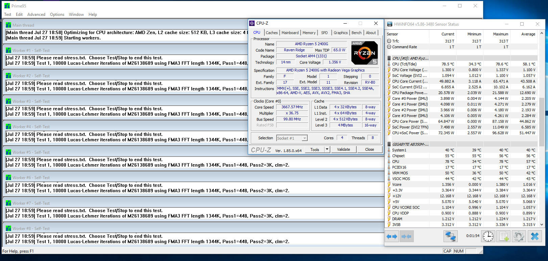Click the AMD Ryzen 5 logo
The image size is (548, 261).
click(x=364, y=53)
